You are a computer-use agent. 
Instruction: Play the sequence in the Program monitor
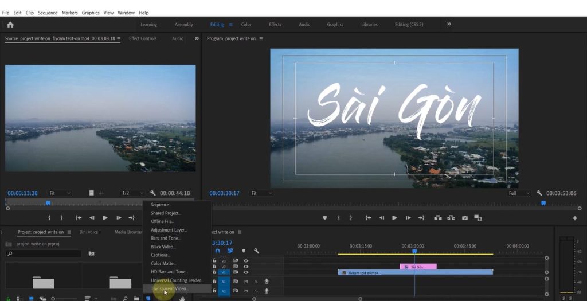coord(394,218)
